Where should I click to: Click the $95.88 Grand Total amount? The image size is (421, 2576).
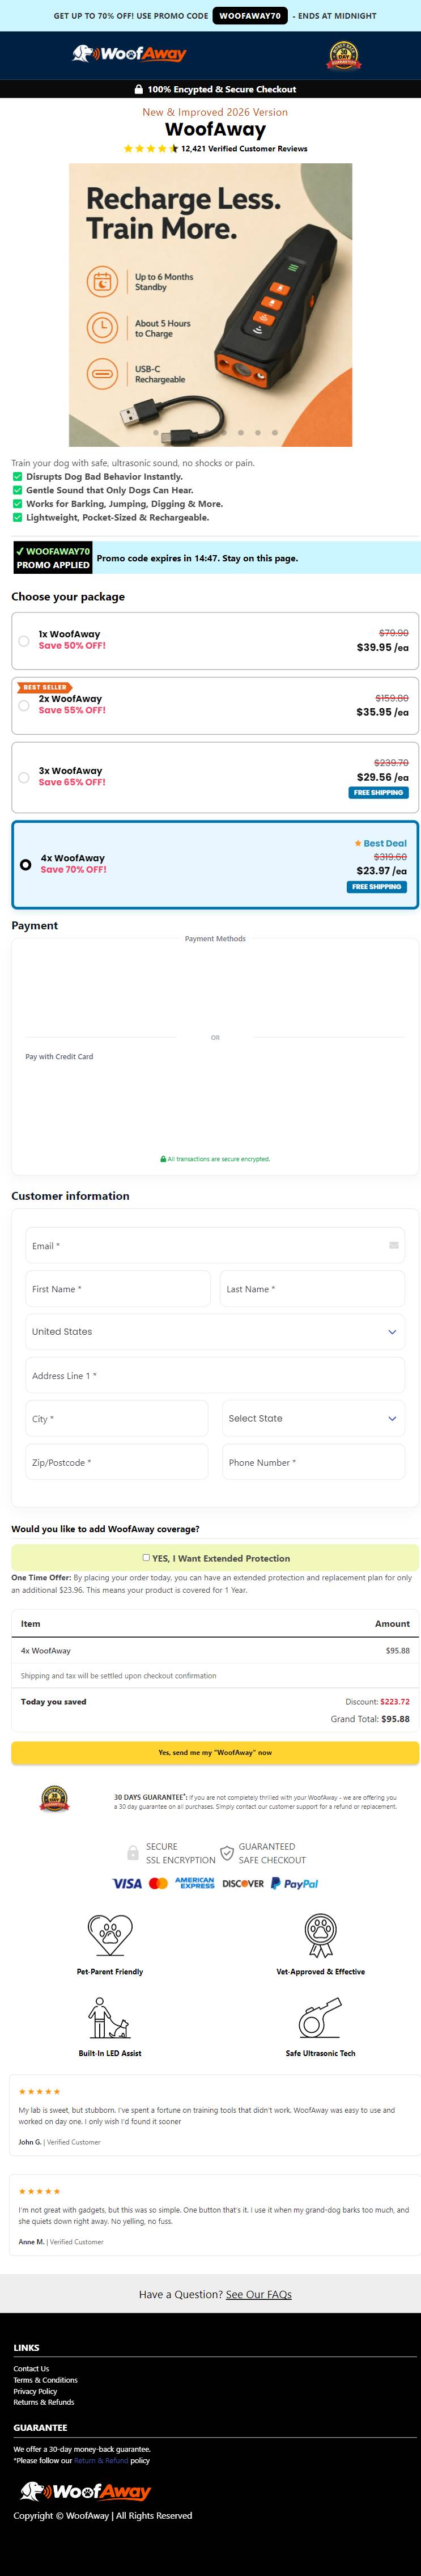click(x=396, y=1719)
